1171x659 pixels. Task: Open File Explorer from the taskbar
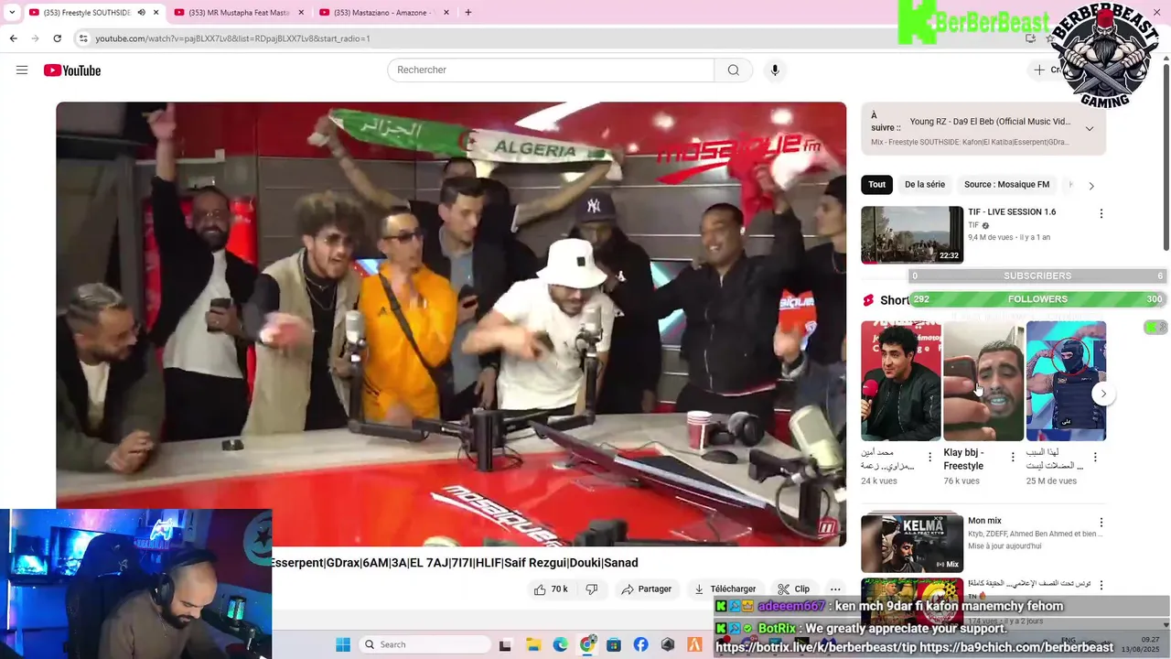pyautogui.click(x=532, y=644)
